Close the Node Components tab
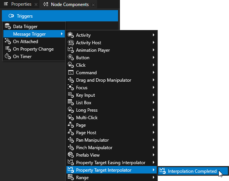The height and width of the screenshot is (181, 229). click(x=93, y=4)
